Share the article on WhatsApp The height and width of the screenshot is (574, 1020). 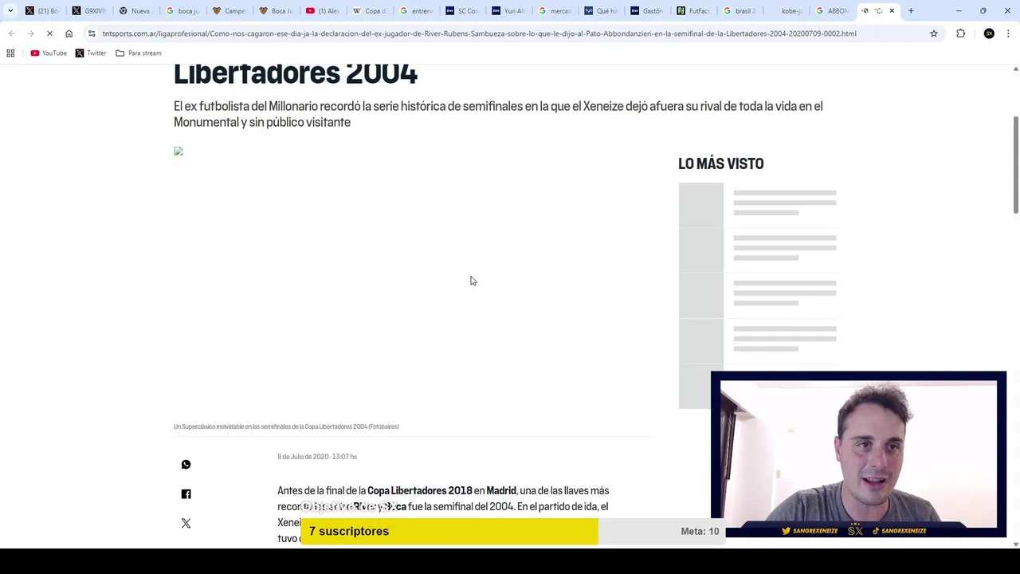(x=186, y=464)
